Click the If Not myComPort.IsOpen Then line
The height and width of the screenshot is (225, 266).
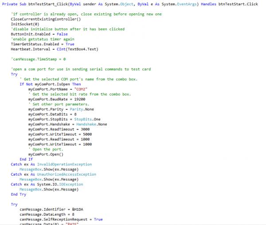click(x=50, y=84)
